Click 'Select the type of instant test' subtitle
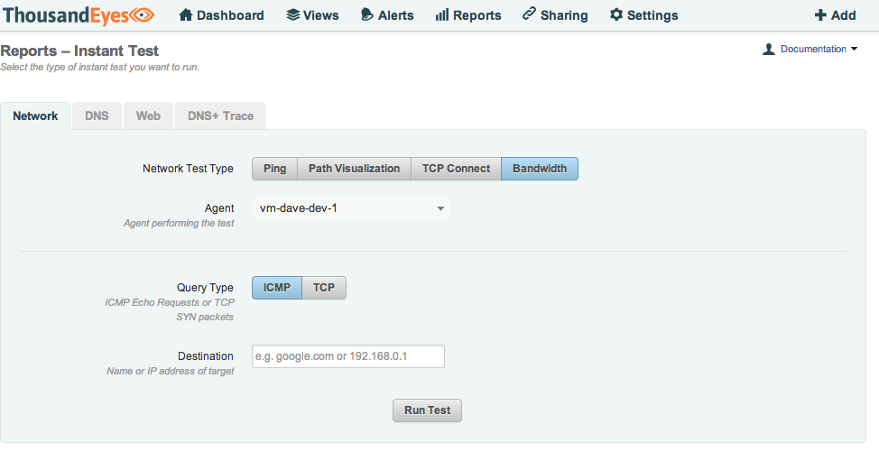Screen dimensions: 879x452 click(100, 67)
